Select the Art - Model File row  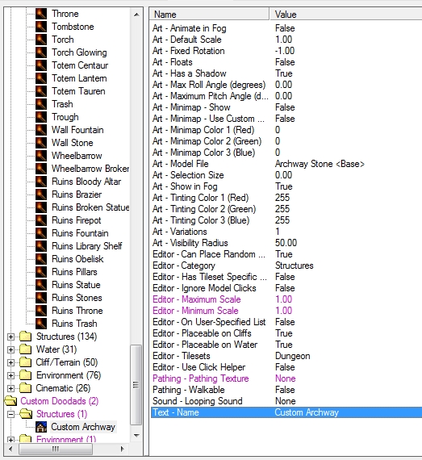point(286,164)
